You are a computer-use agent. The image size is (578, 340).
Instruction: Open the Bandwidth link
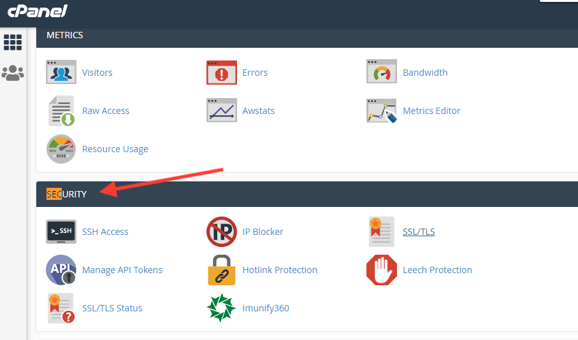tap(425, 73)
